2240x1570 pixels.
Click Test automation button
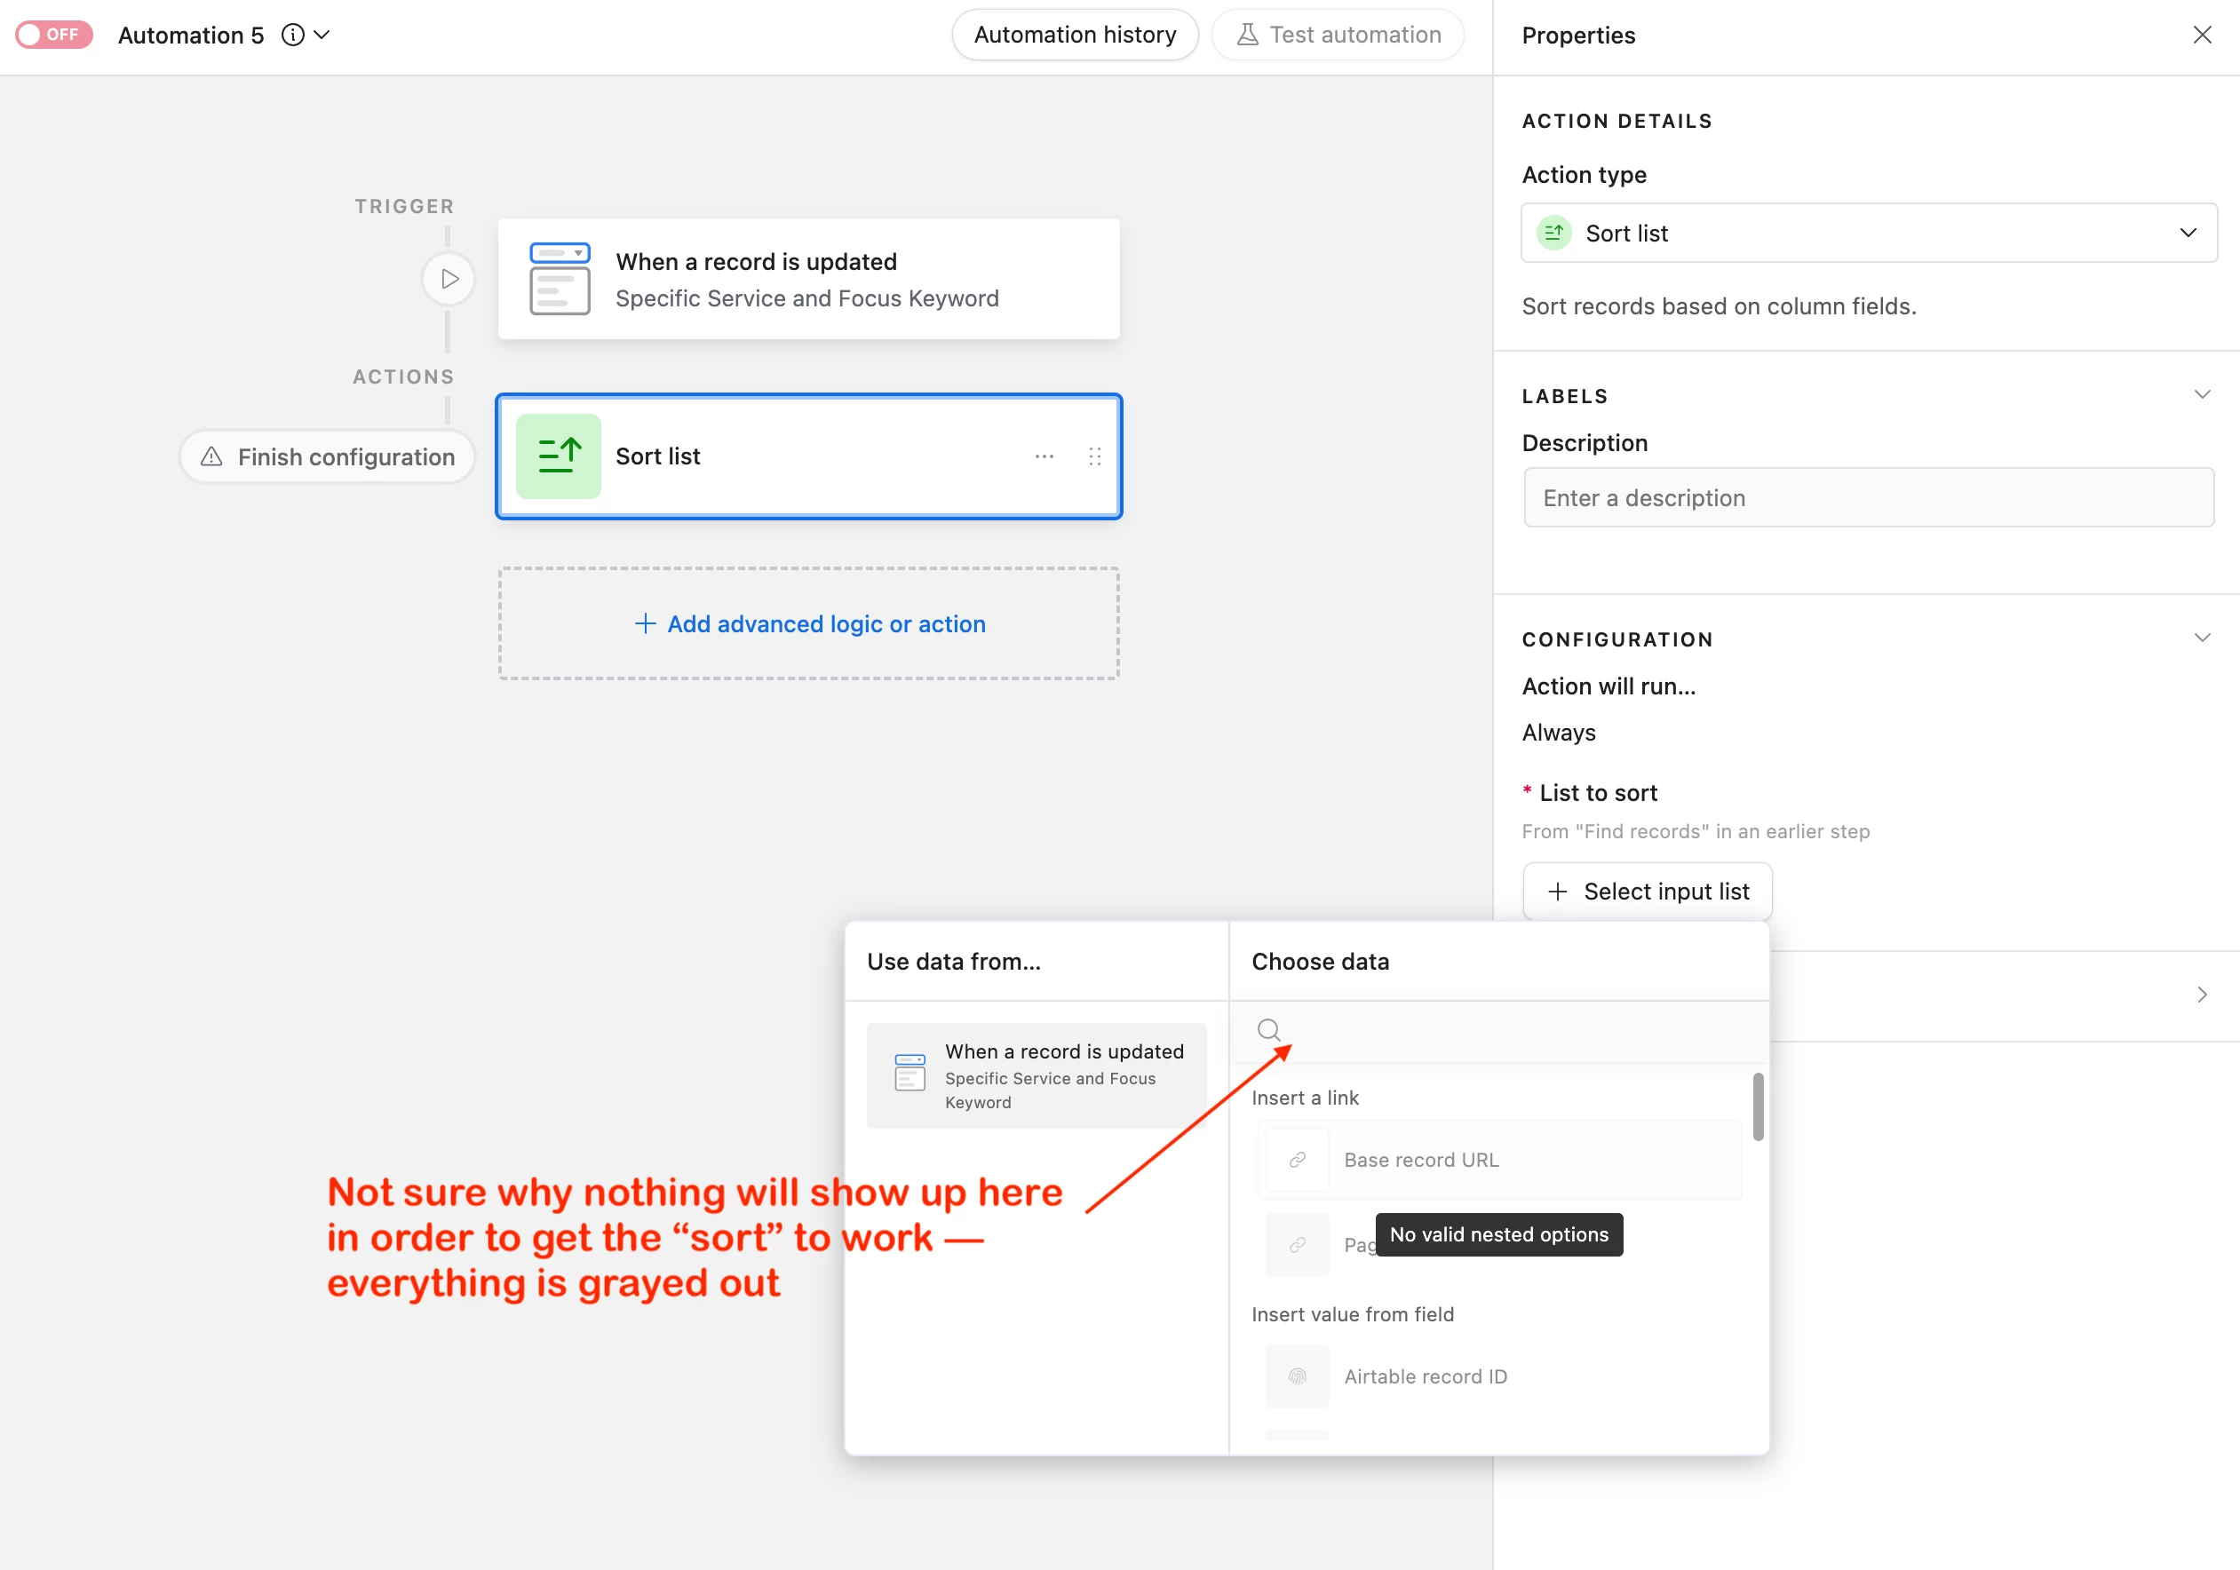click(1337, 36)
